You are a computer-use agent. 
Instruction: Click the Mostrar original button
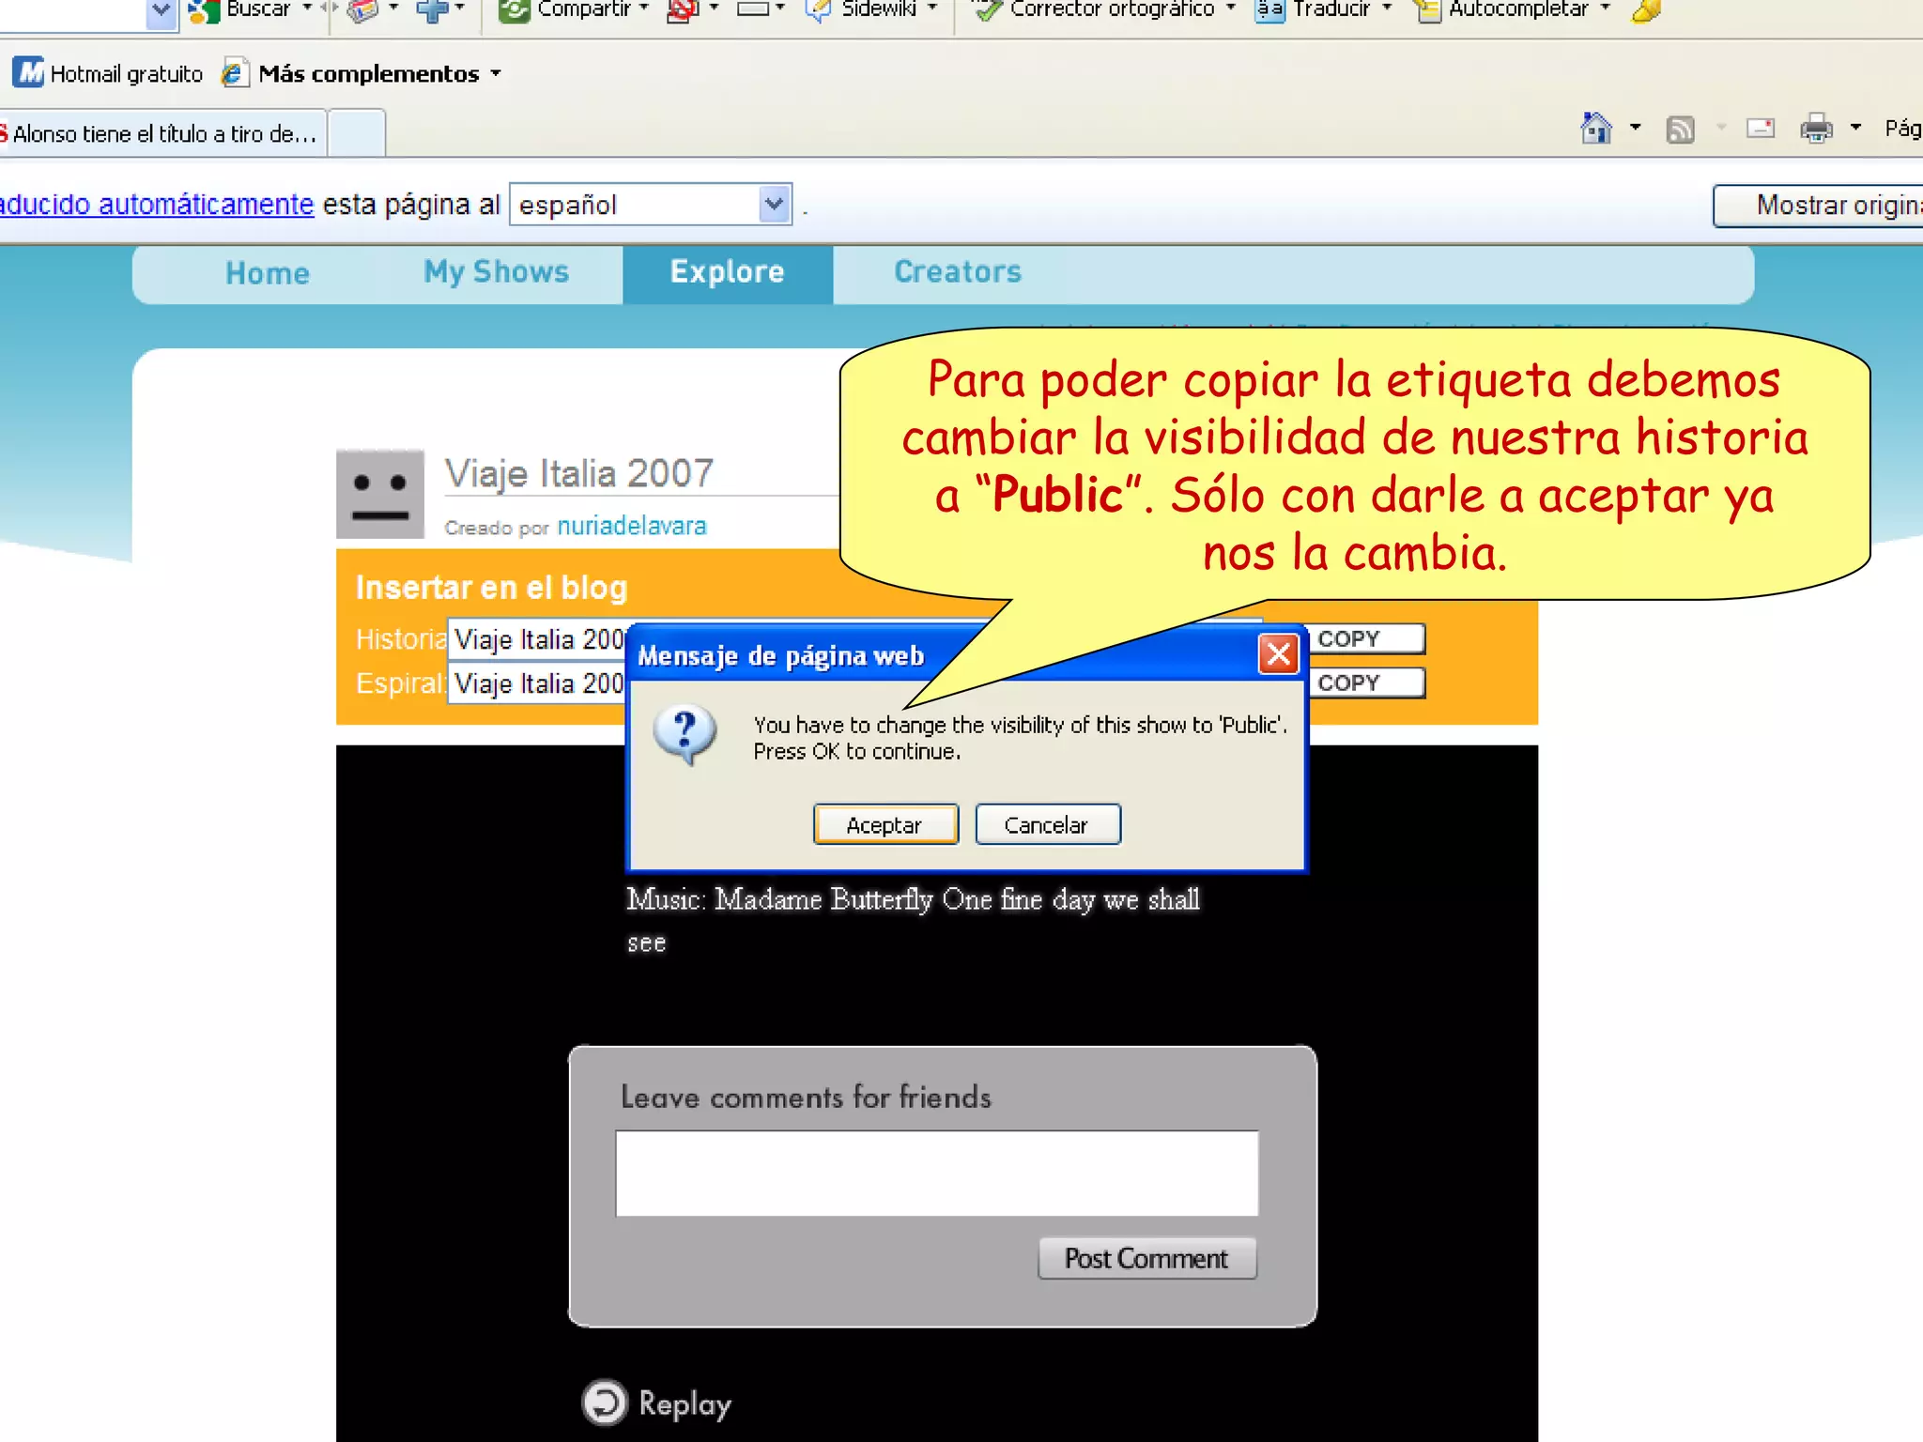pos(1818,205)
